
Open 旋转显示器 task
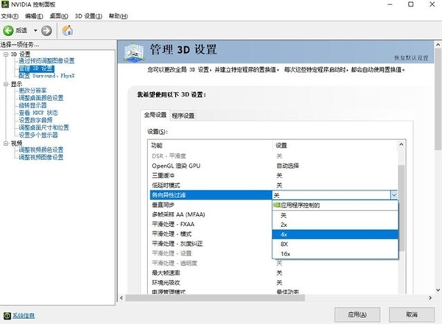click(x=32, y=105)
